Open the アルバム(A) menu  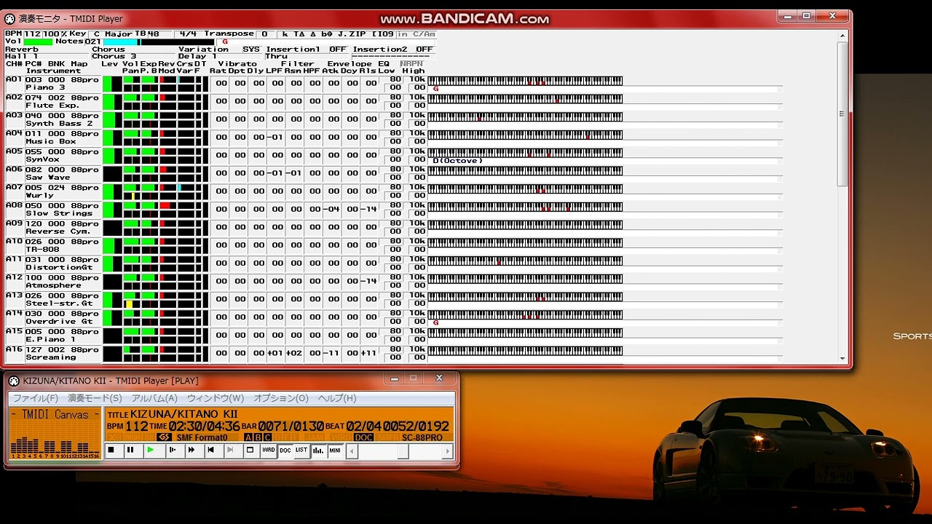(x=154, y=398)
